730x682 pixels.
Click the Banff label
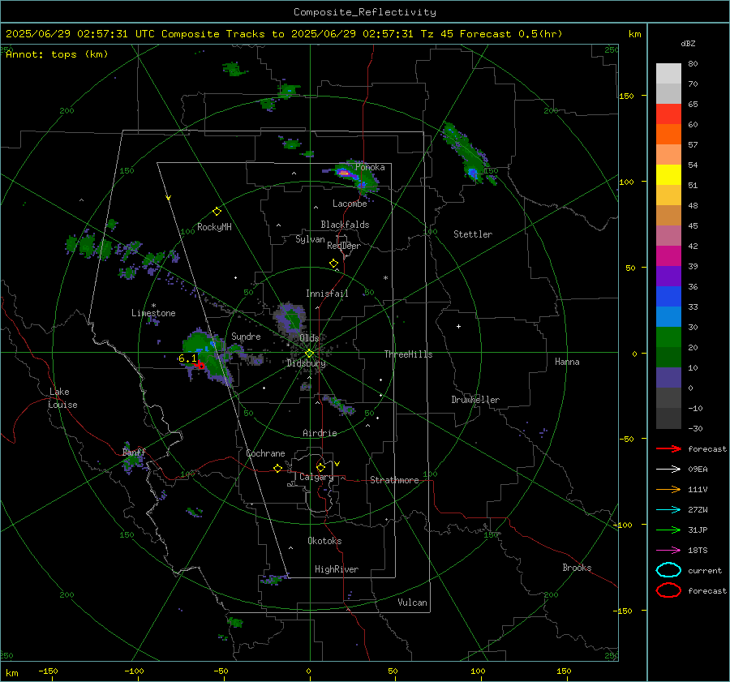134,453
